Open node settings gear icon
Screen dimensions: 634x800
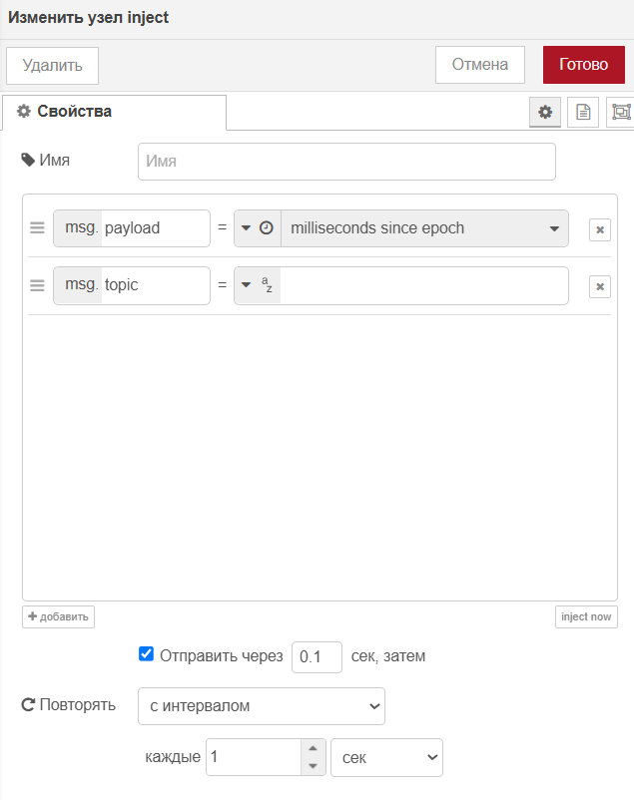[545, 112]
